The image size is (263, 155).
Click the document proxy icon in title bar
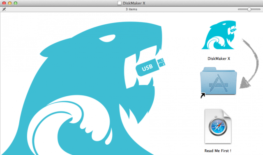[119, 3]
